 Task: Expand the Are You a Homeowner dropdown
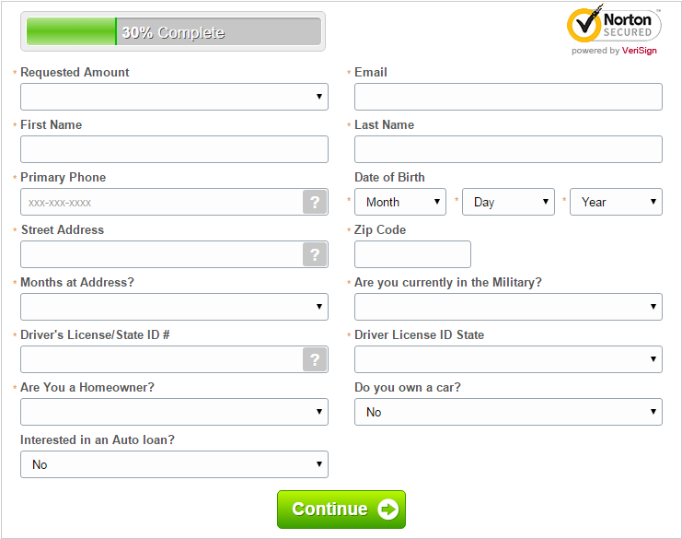[174, 412]
